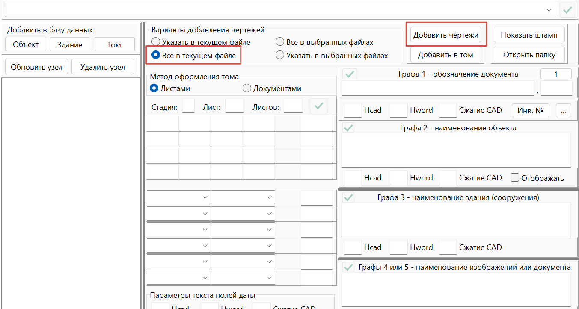Screen dimensions: 579x309
Task: Click the Hcad field under Графа 1
Action: pyautogui.click(x=353, y=110)
